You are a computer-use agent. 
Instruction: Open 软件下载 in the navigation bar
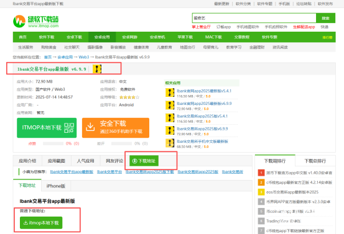point(47,37)
